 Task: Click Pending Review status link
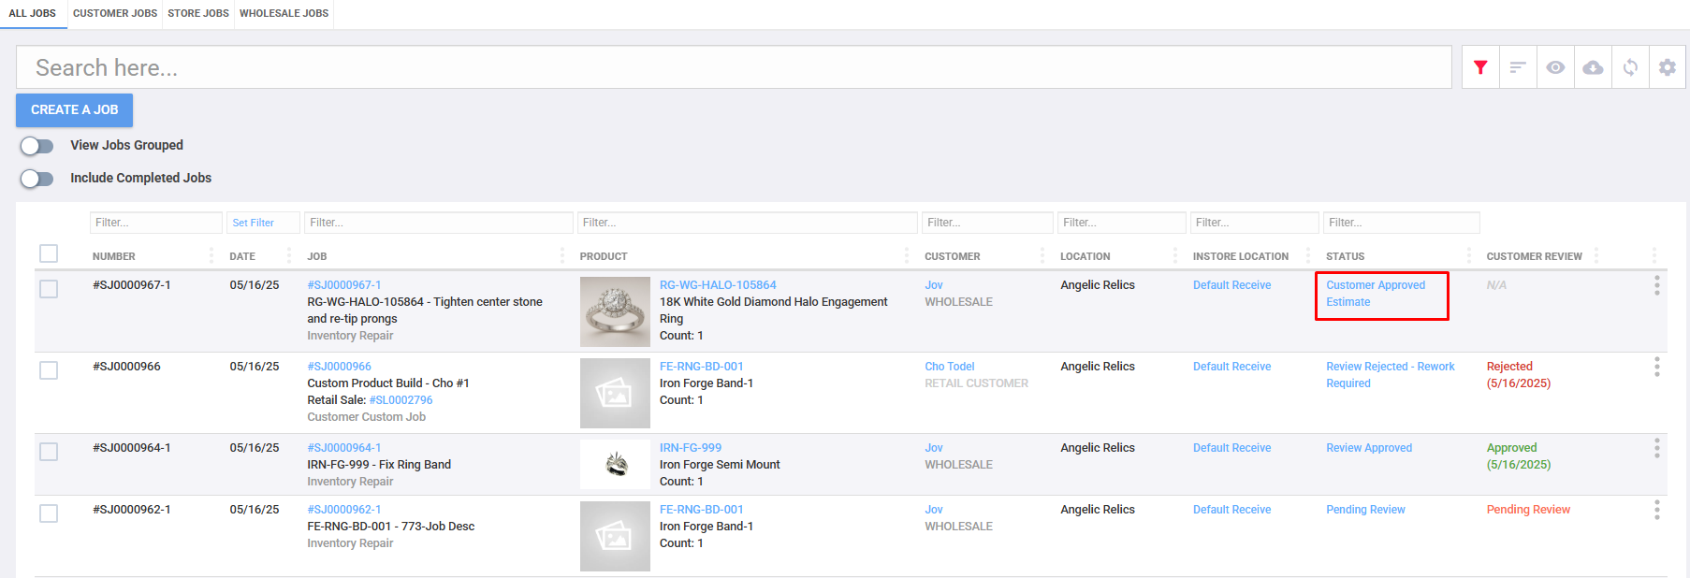point(1365,510)
